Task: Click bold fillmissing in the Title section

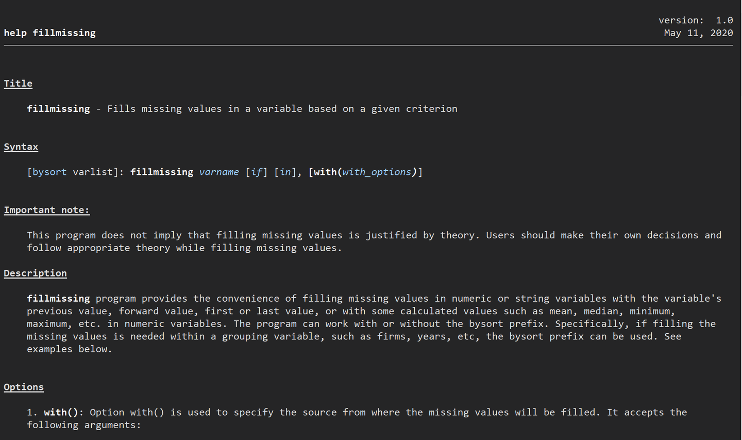Action: (x=58, y=109)
